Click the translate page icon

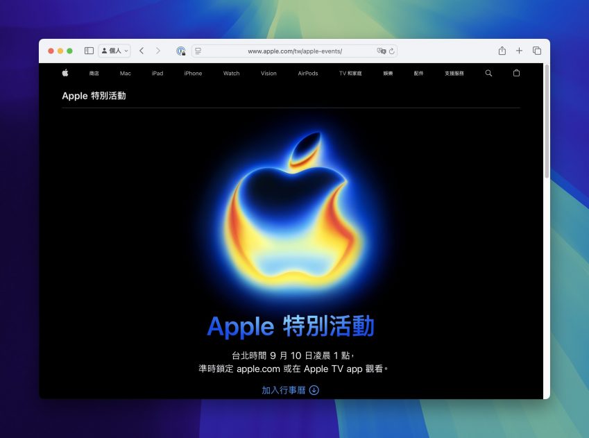(x=381, y=51)
